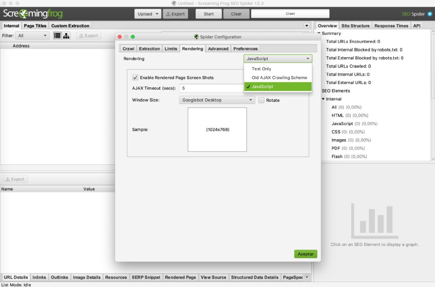This screenshot has height=287, width=435.
Task: Click the Export button beside Filter
Action: click(x=88, y=36)
